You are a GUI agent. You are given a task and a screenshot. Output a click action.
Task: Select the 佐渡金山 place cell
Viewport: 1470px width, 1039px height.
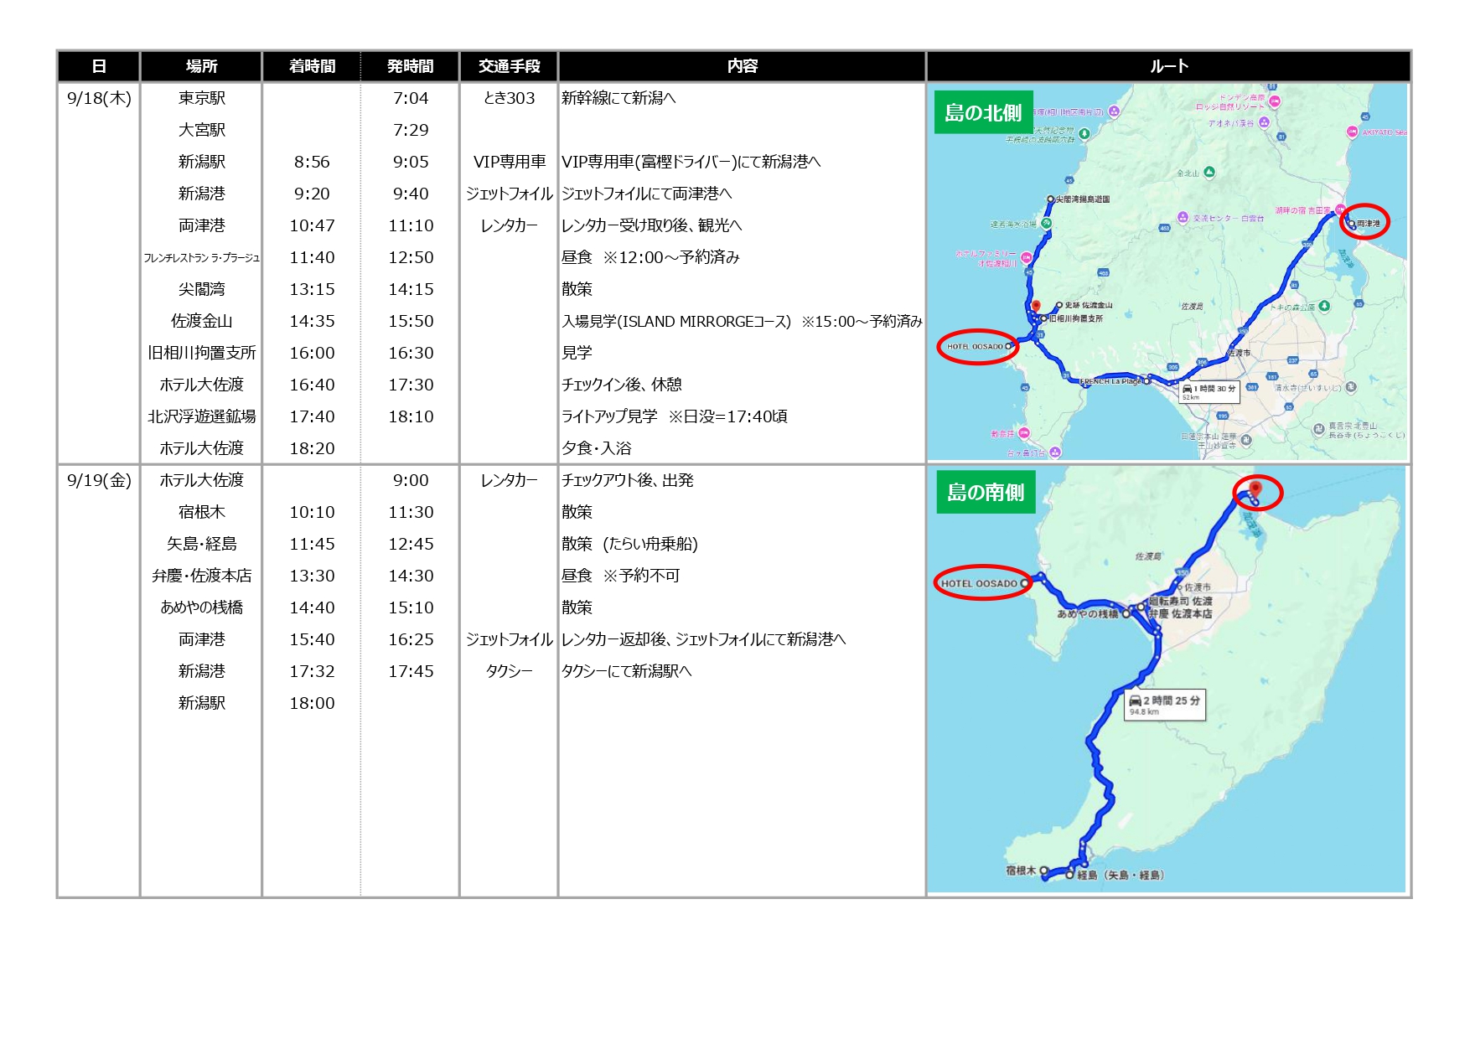pos(201,321)
